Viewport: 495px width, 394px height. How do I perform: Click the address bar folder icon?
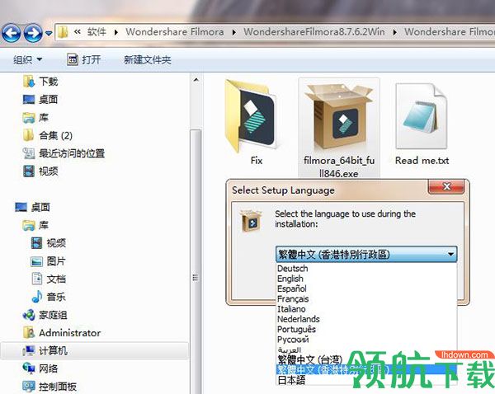63,32
